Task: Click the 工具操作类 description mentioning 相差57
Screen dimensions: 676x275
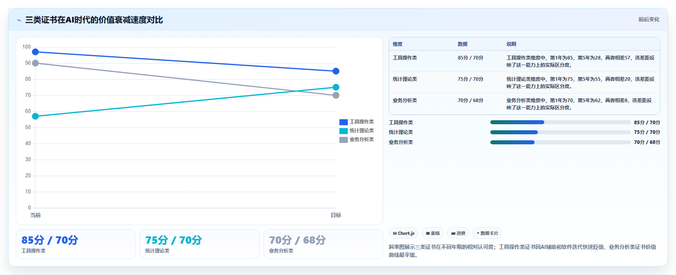Action: point(581,62)
